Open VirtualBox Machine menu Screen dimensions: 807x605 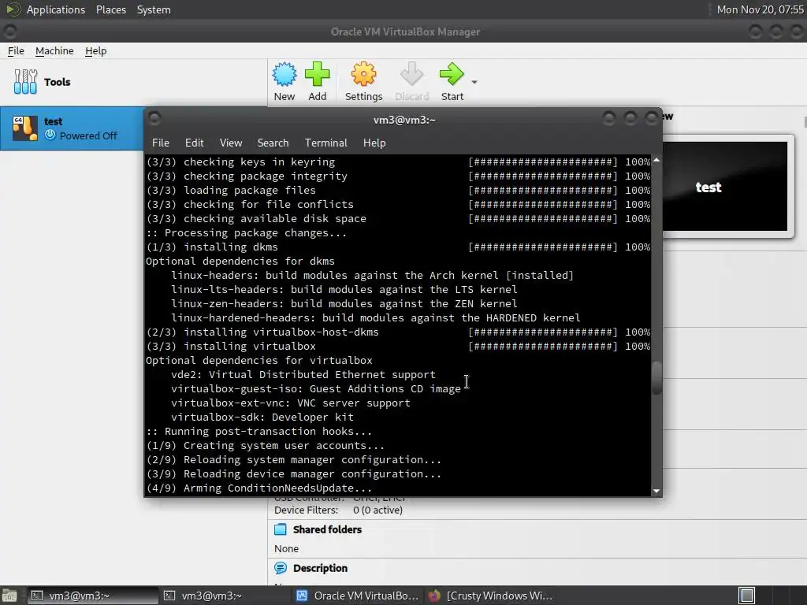pos(54,51)
